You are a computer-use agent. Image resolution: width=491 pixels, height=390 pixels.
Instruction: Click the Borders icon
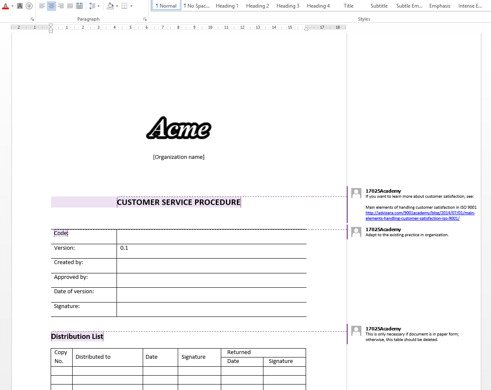[x=124, y=6]
